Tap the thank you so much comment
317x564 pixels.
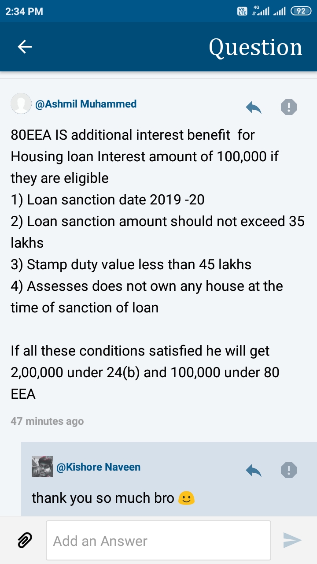click(x=103, y=498)
